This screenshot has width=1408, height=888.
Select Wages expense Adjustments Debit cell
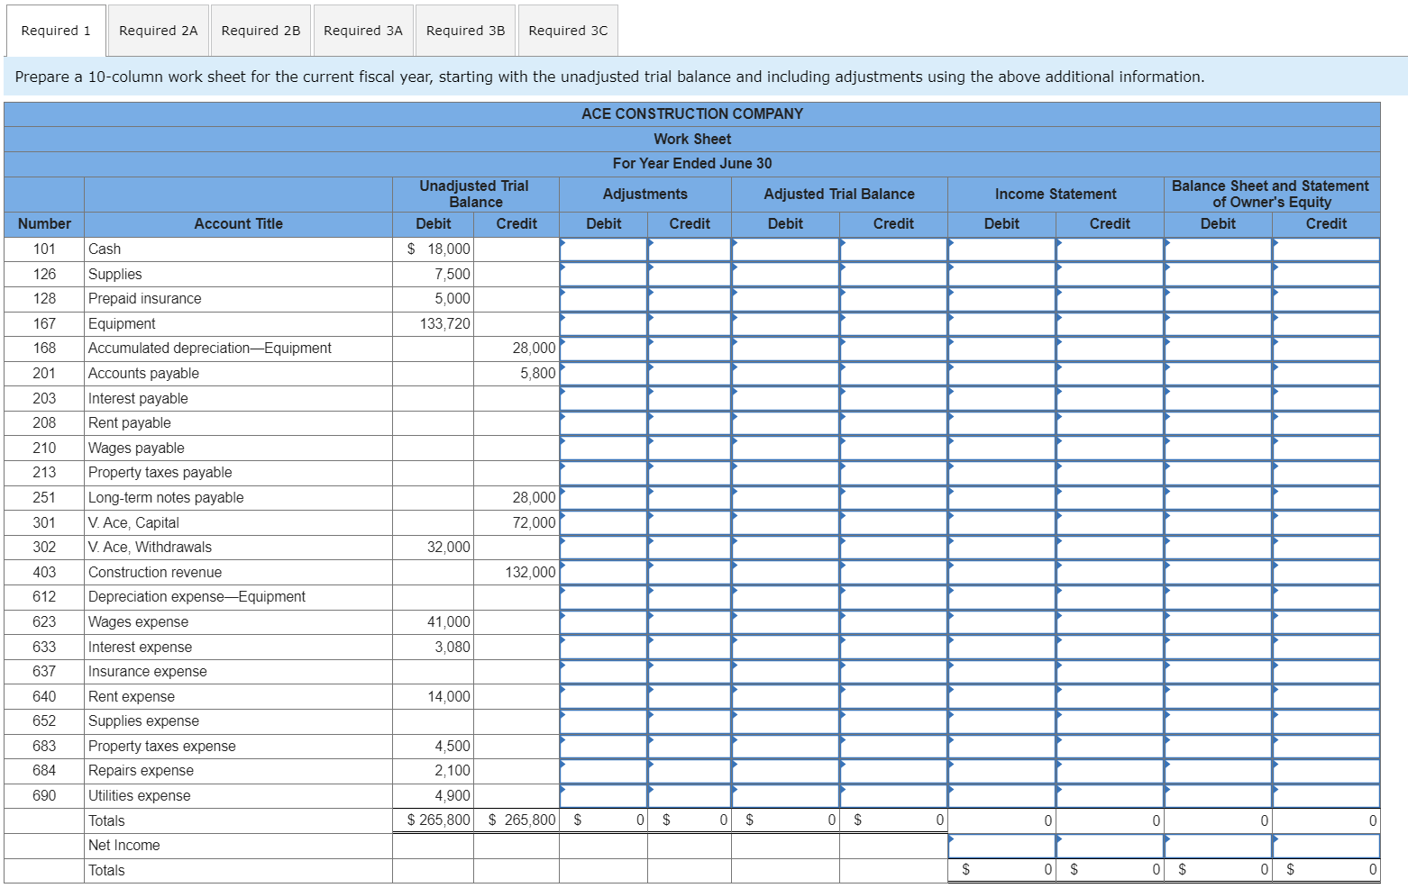point(604,622)
